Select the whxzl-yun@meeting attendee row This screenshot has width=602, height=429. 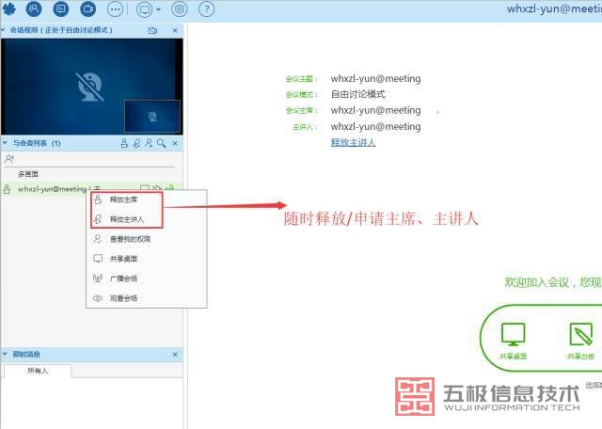92,188
